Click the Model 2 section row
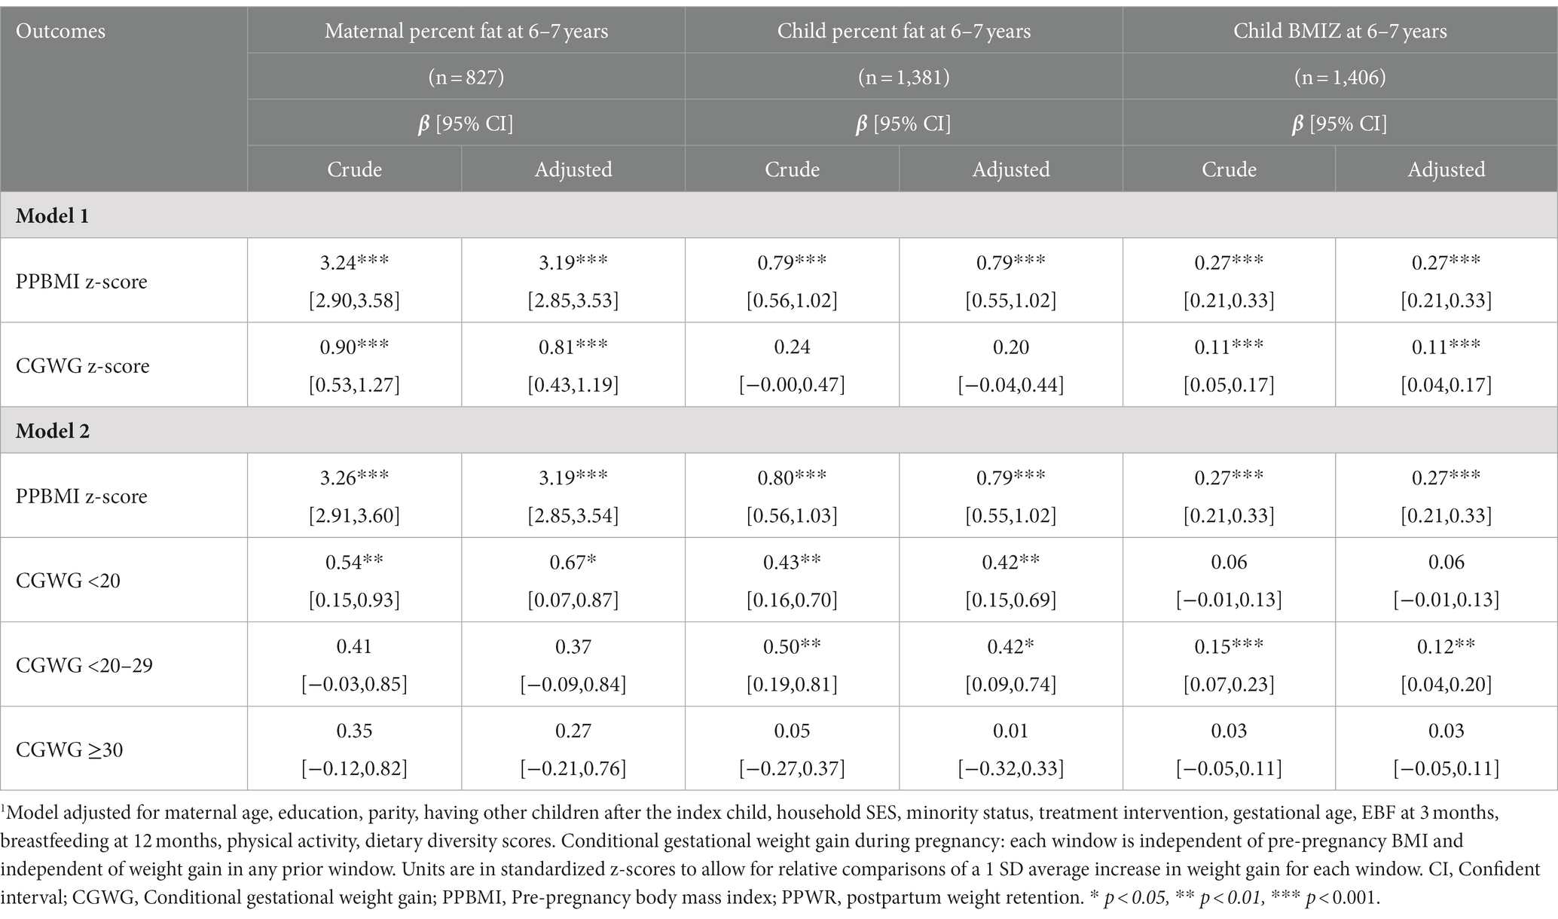1558x919 pixels. (x=52, y=431)
